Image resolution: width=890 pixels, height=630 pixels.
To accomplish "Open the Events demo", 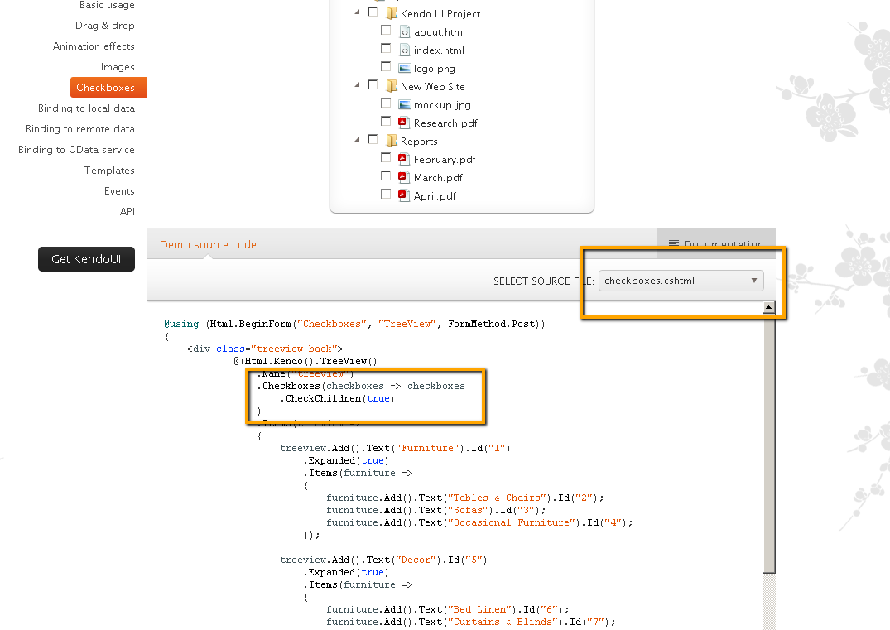I will point(119,190).
